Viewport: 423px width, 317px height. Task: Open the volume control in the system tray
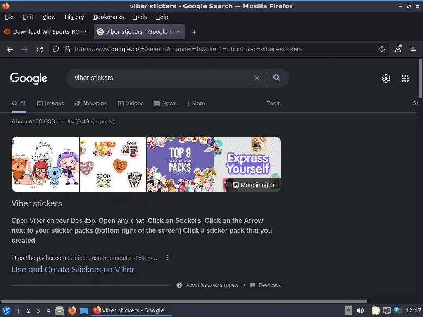pos(360,310)
